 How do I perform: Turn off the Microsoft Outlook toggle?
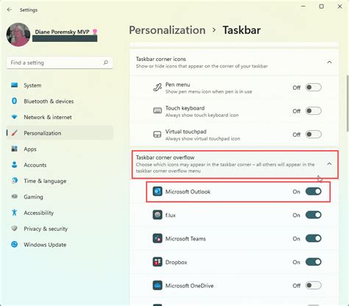[314, 191]
